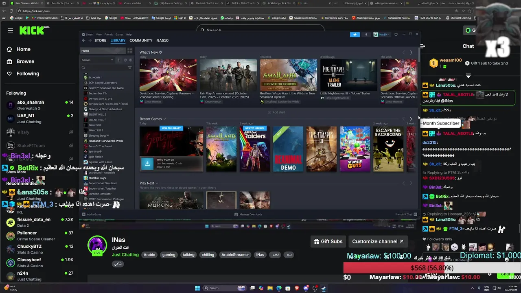Click the download icon on September 7th card

147,163
